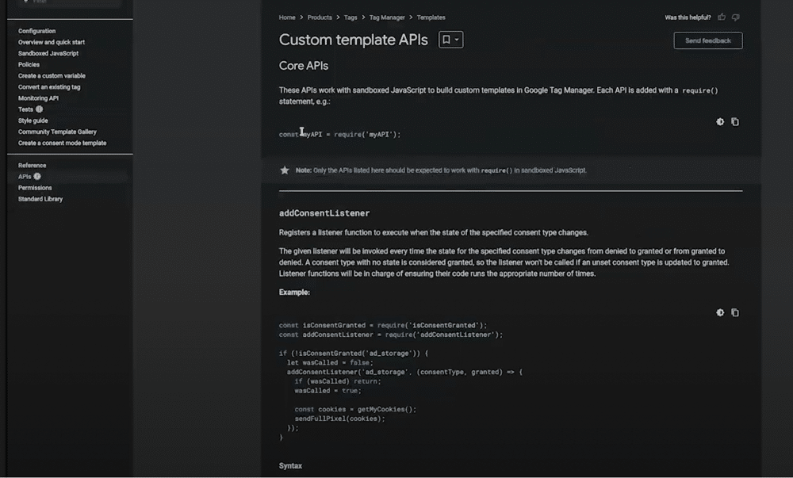Open the Products breadcrumb link
Screen dimensions: 793x478
(320, 17)
